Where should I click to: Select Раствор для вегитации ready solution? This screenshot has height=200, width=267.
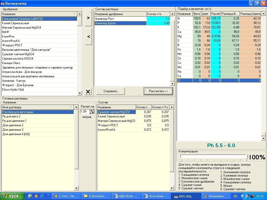(x=38, y=112)
